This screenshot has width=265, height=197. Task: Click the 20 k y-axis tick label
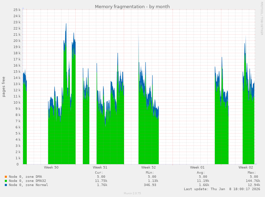click(17, 41)
